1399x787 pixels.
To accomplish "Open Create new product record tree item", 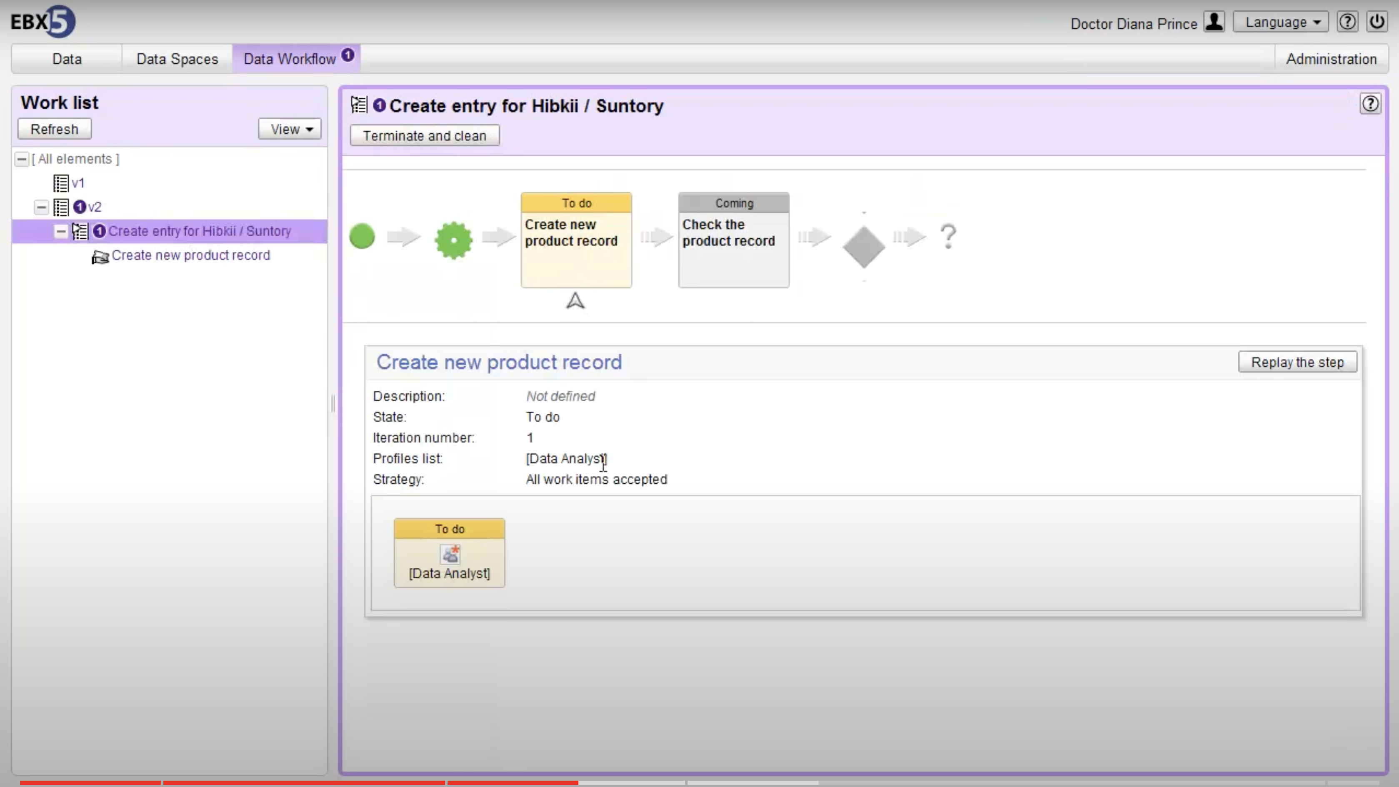I will (x=190, y=255).
